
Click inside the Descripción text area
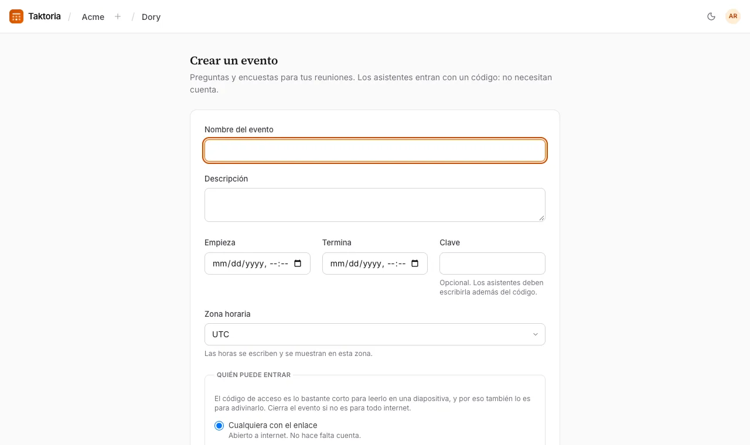(x=375, y=205)
